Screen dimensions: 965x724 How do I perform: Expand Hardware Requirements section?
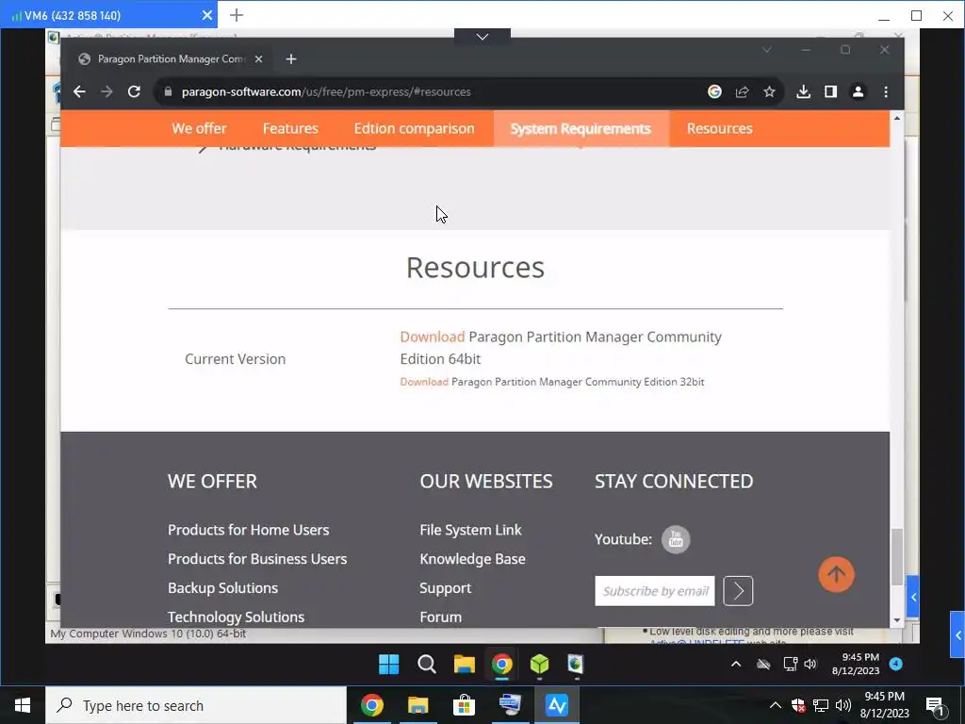pyautogui.click(x=297, y=148)
